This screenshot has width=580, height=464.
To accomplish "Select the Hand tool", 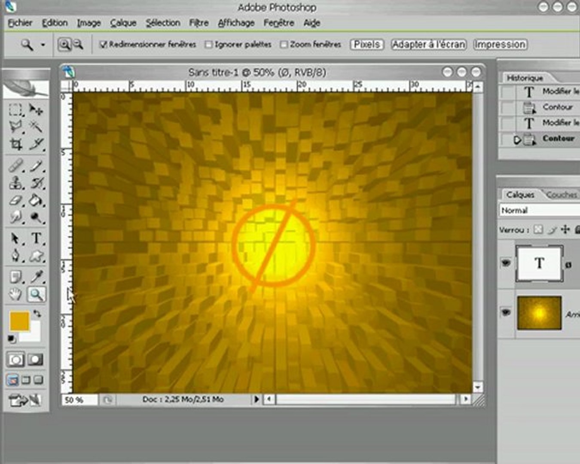I will point(15,294).
